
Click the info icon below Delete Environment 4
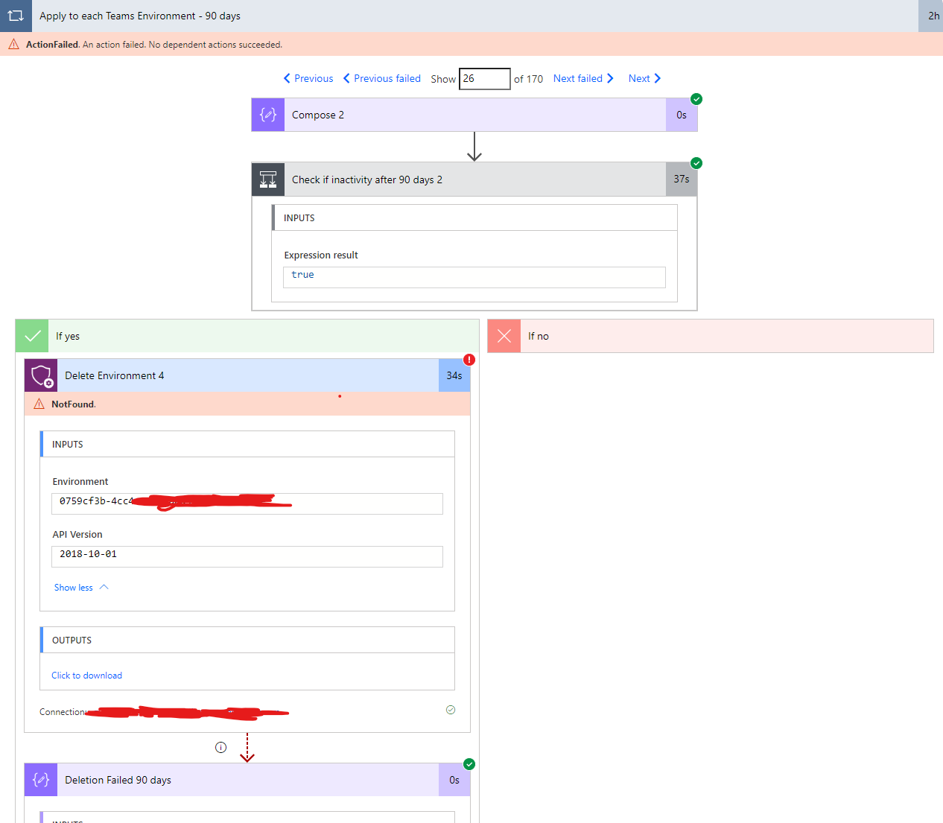pos(220,746)
